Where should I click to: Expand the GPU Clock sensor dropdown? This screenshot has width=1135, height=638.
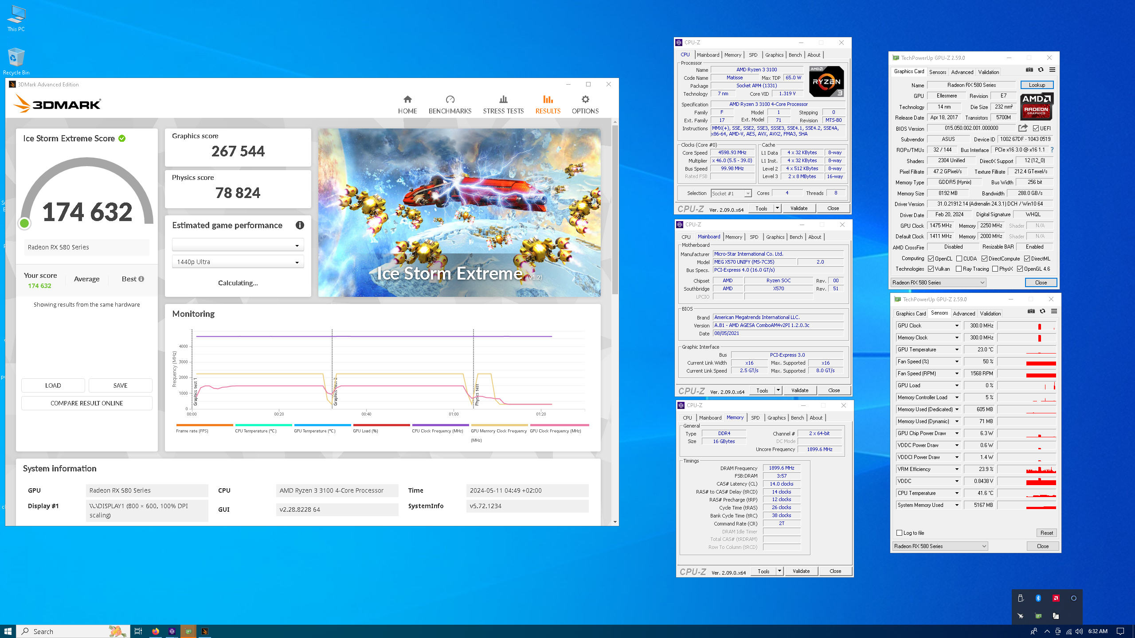[x=957, y=326]
